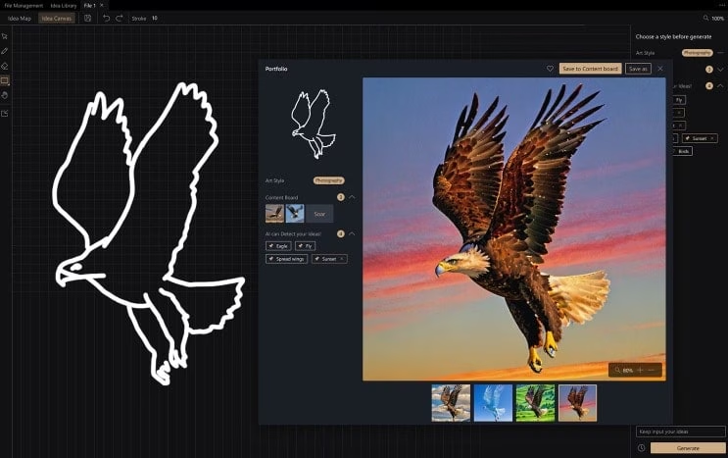The image size is (728, 458).
Task: Open the Idea Library tab
Action: (64, 5)
